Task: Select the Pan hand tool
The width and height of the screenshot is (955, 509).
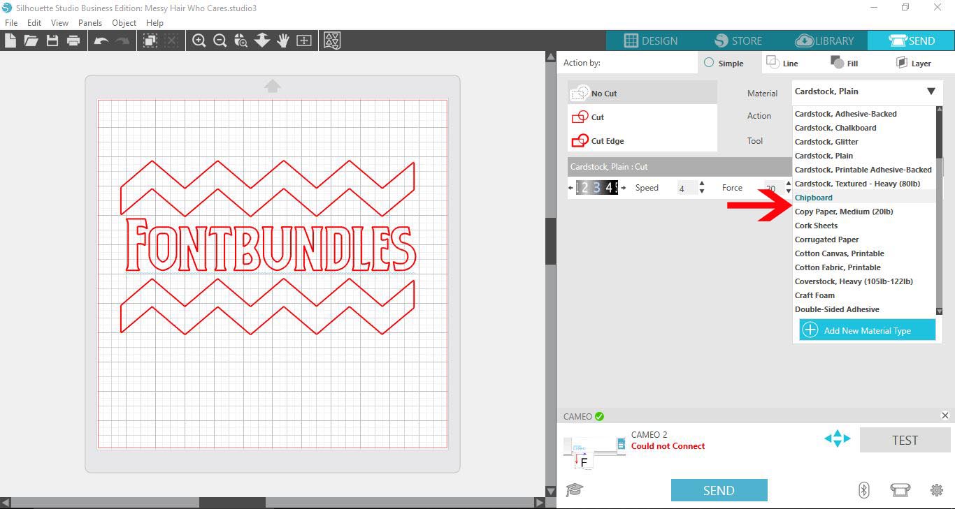Action: (283, 40)
